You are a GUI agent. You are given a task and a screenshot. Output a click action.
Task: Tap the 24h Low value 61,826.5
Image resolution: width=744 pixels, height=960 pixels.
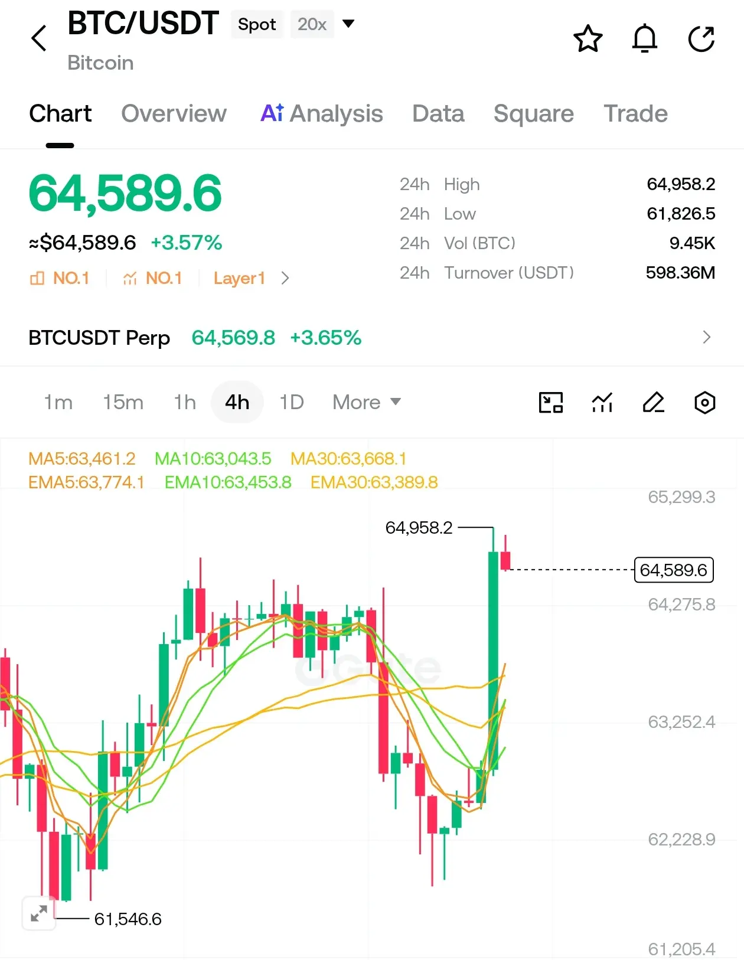(x=681, y=214)
